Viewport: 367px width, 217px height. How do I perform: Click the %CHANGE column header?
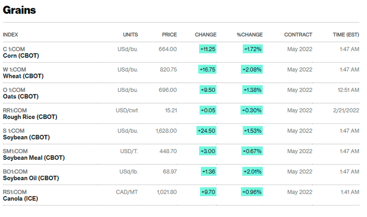pos(249,34)
